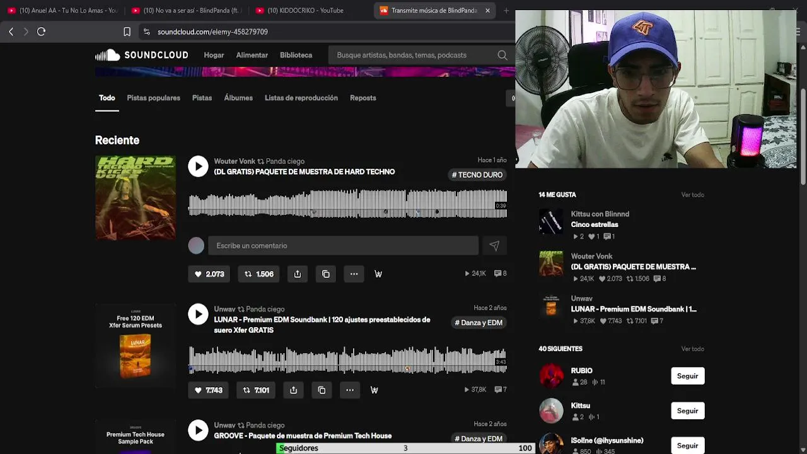Like LUNAR track with 7.743 likes
The image size is (807, 454).
tap(209, 390)
